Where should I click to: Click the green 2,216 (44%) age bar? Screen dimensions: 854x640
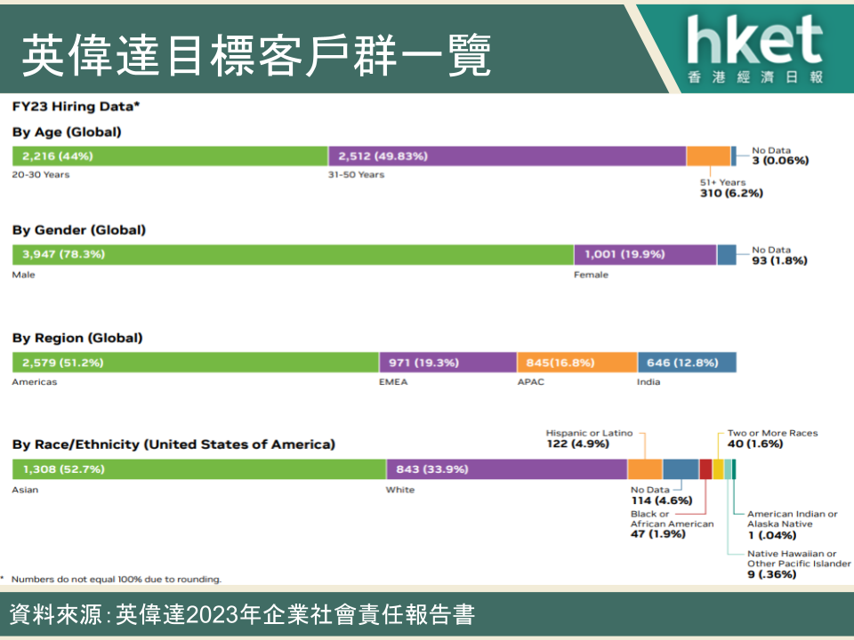[170, 156]
